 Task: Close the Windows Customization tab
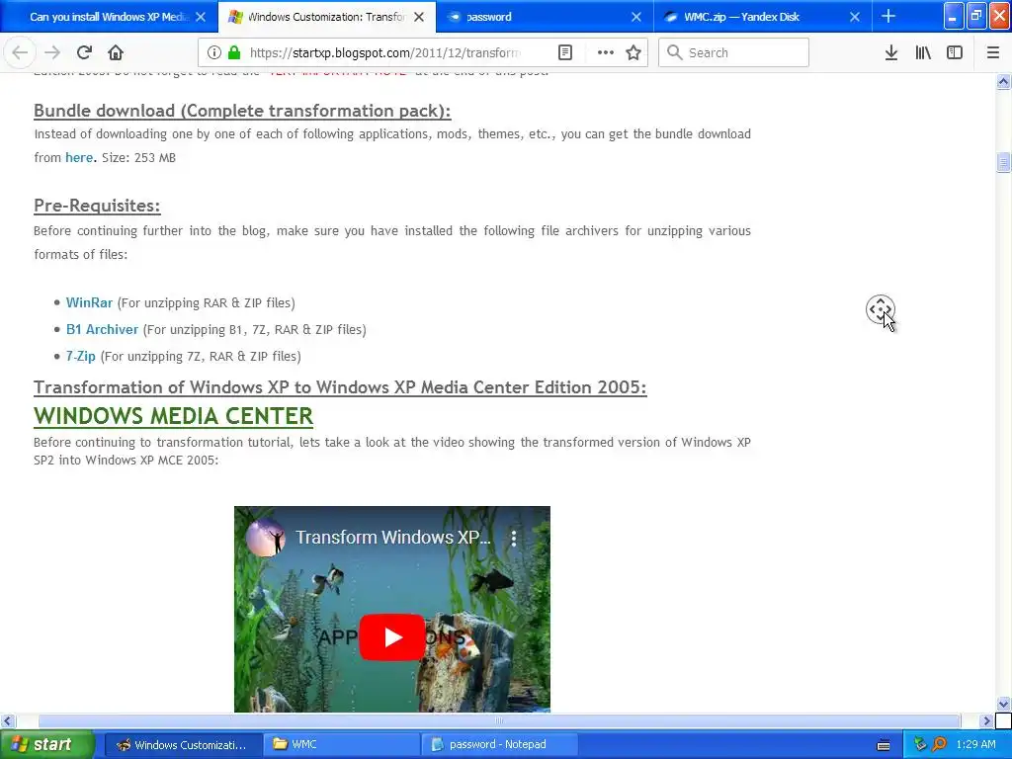click(419, 17)
